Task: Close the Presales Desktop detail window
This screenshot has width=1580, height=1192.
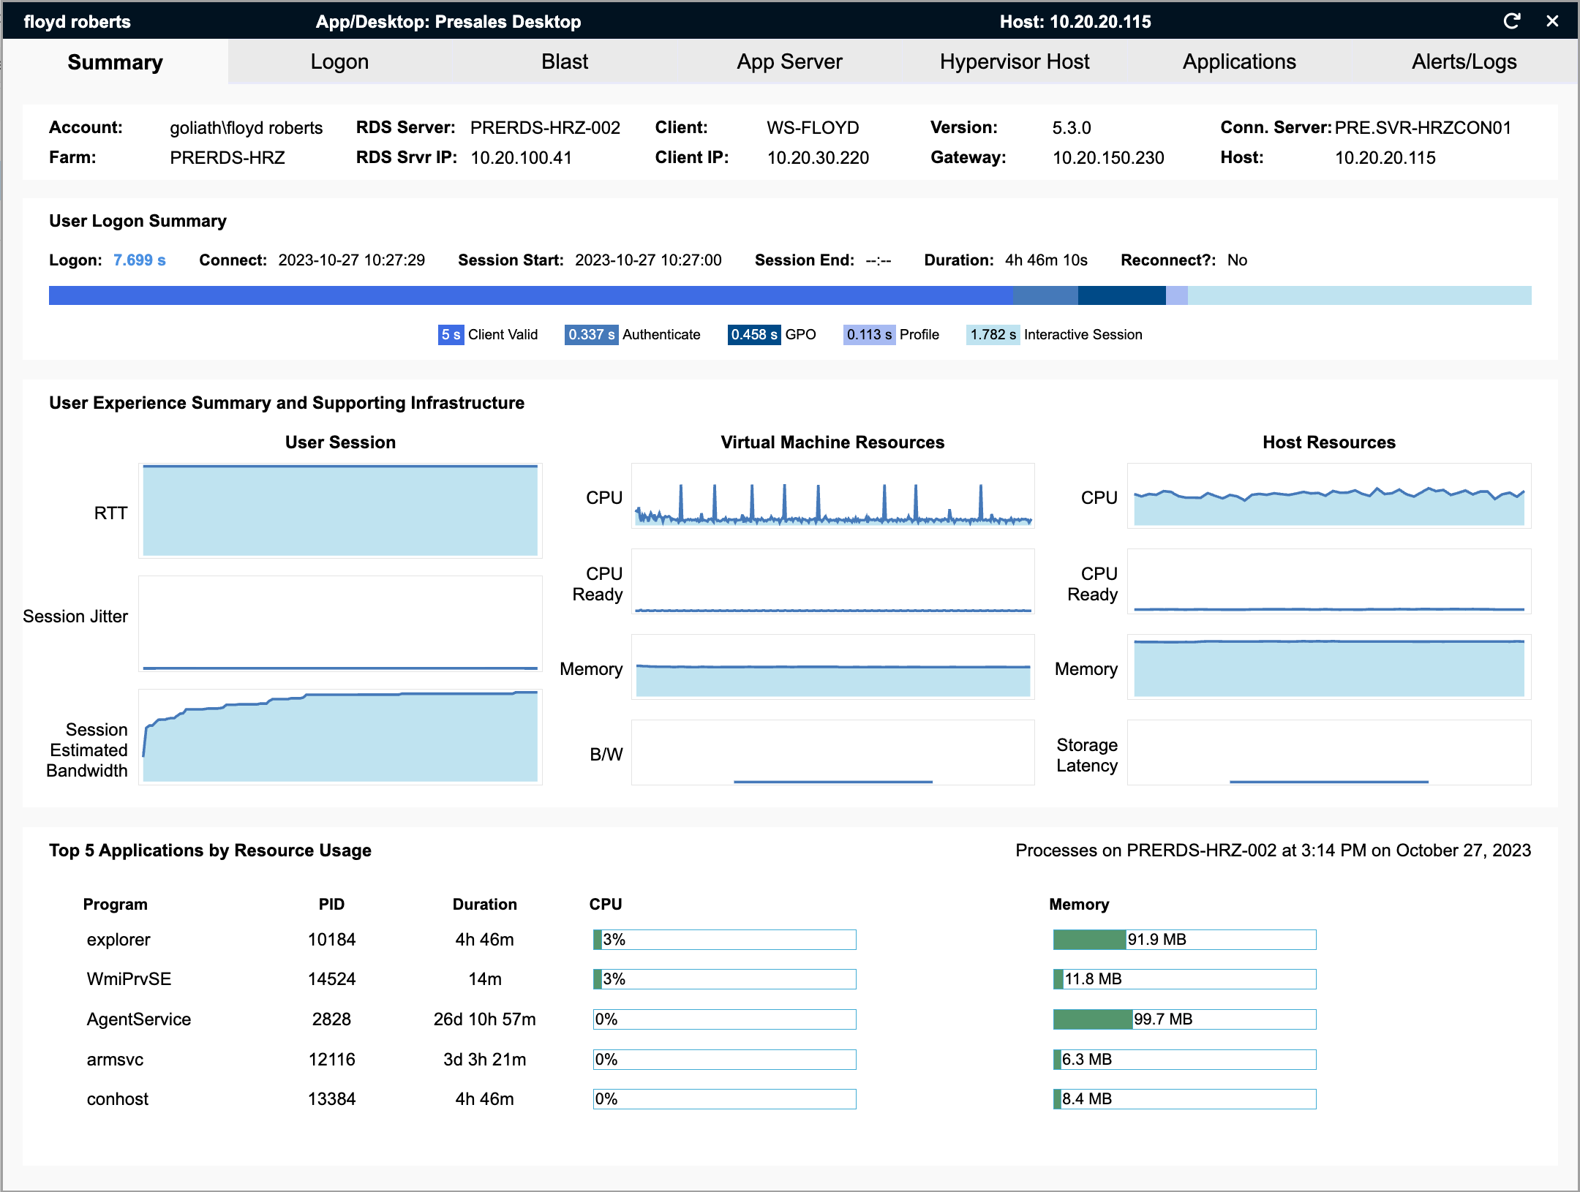Action: 1552,21
